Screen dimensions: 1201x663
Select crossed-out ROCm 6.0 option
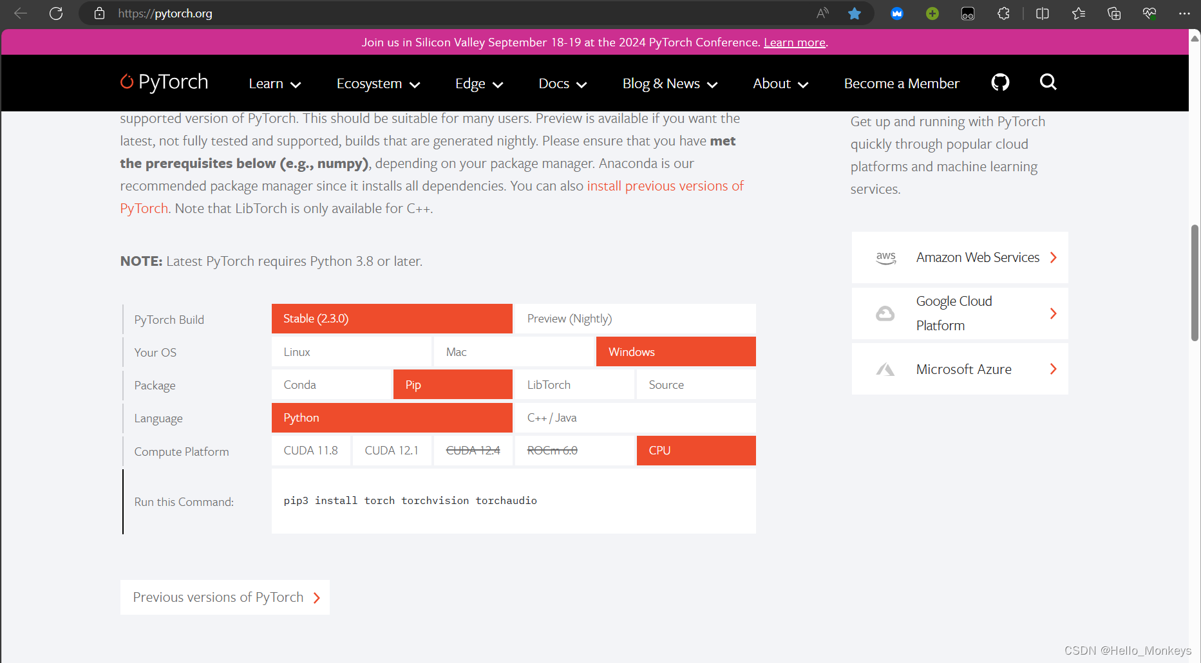click(574, 451)
